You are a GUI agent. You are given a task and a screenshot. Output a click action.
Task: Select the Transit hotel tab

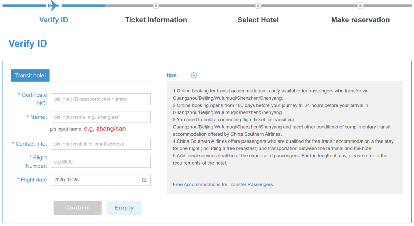(30, 76)
